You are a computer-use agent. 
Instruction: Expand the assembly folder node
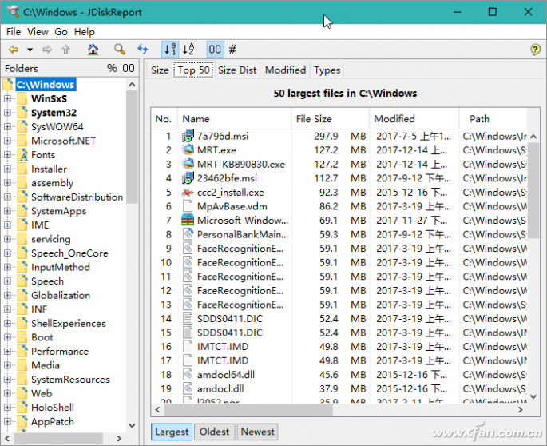[x=7, y=183]
